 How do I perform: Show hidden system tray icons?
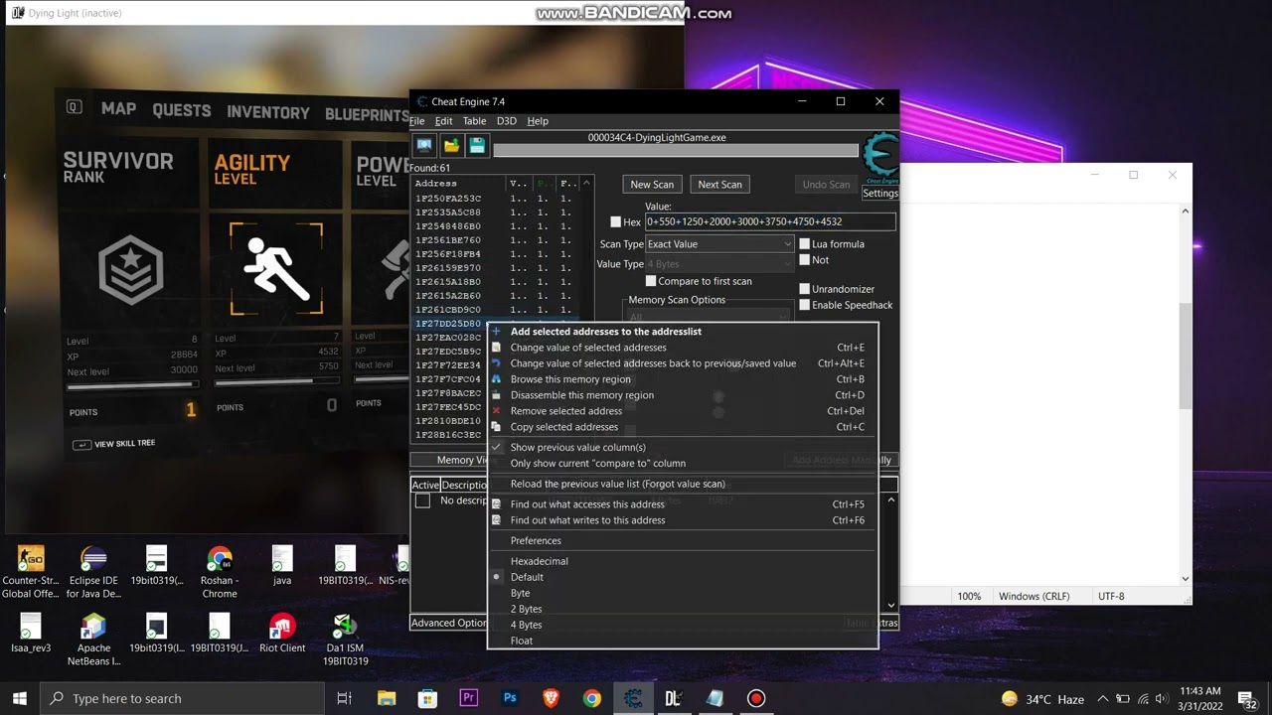point(1101,699)
